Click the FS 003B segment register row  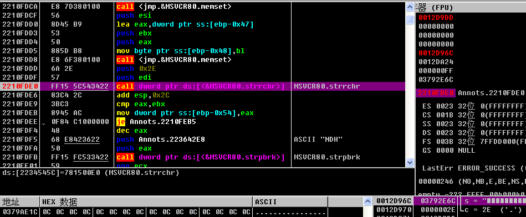coord(474,141)
